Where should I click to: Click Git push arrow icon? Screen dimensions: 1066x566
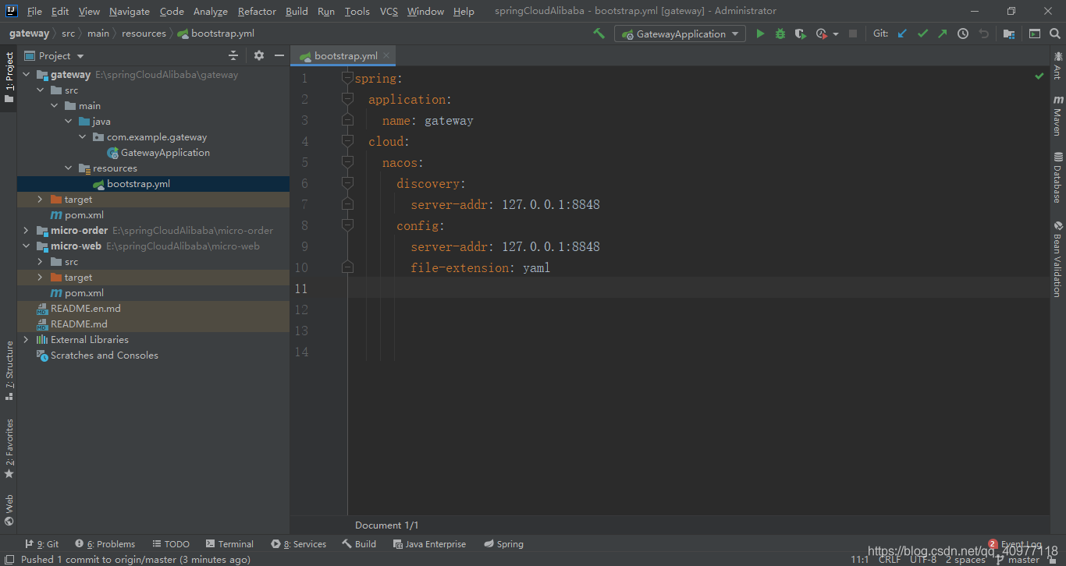point(943,34)
